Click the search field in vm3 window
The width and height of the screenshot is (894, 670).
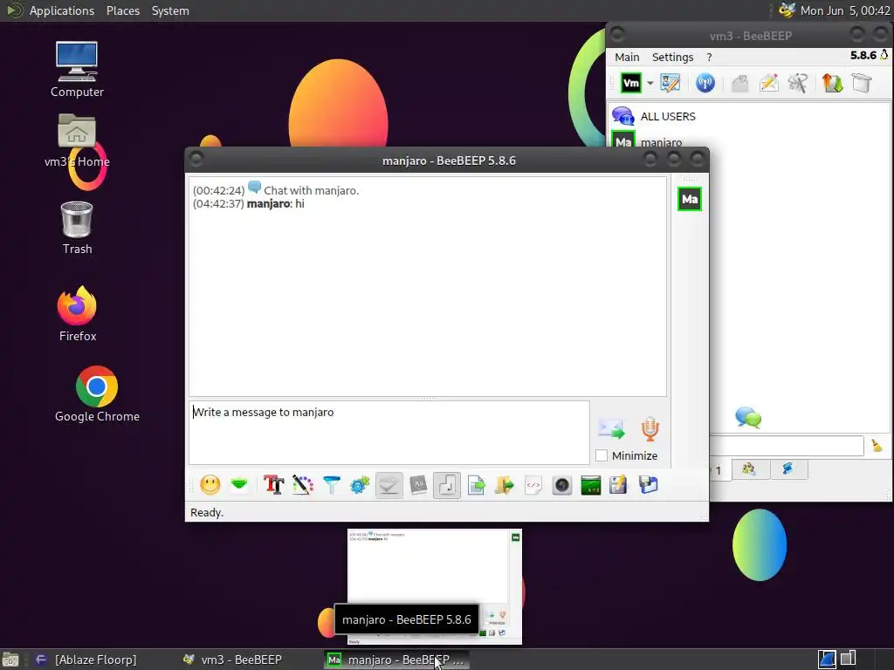pos(787,446)
